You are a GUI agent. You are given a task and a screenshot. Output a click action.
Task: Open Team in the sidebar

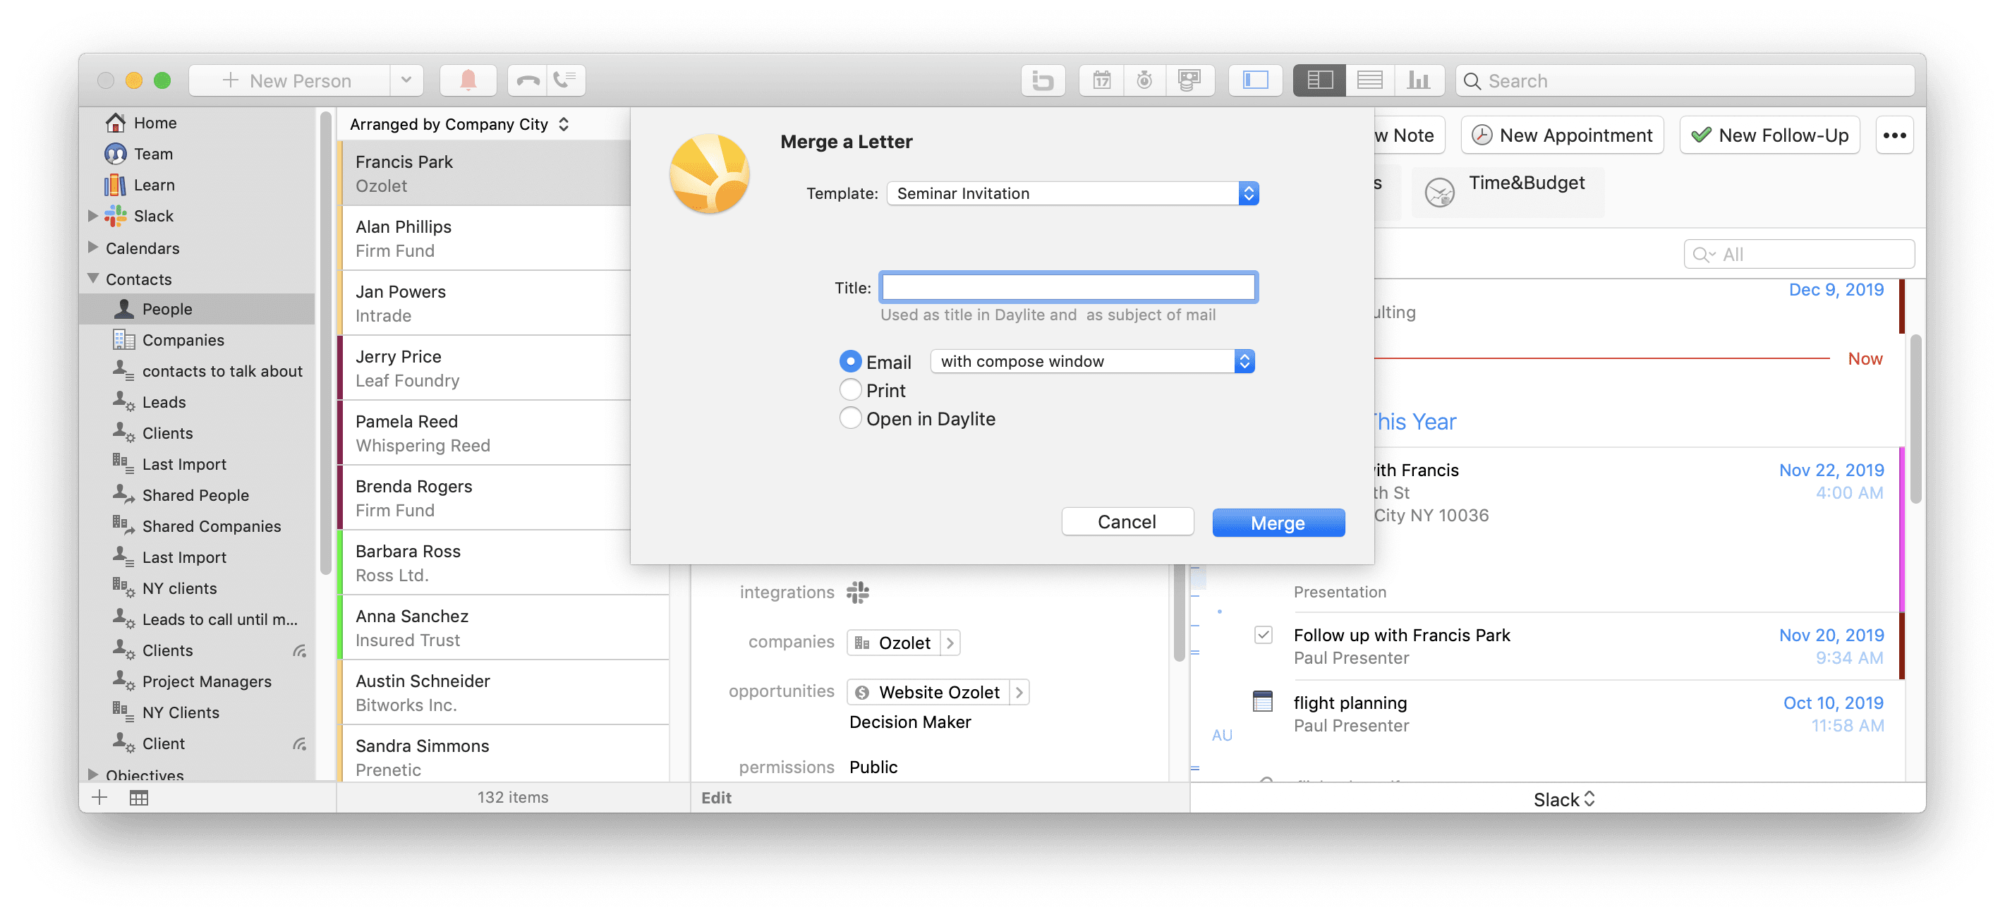pos(152,154)
